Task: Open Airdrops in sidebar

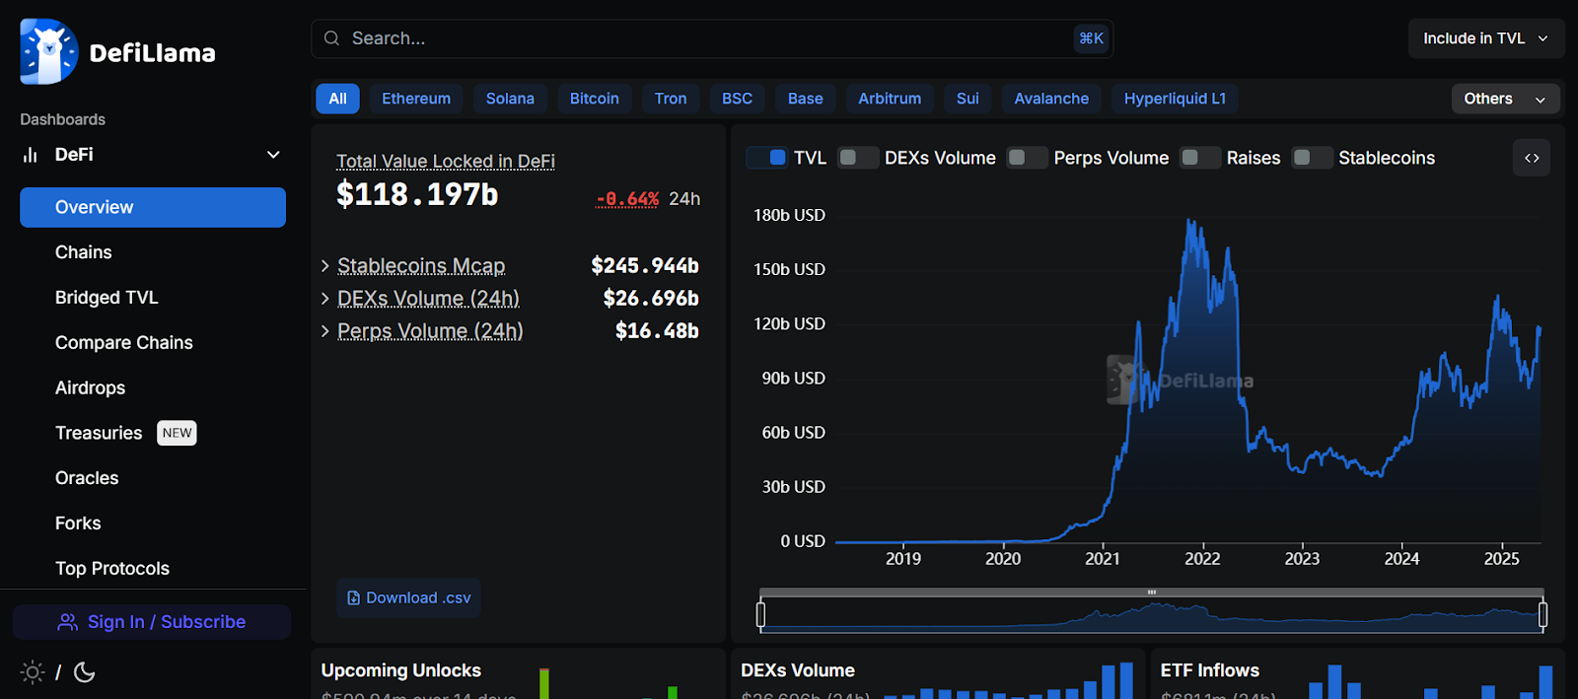Action: click(x=153, y=388)
